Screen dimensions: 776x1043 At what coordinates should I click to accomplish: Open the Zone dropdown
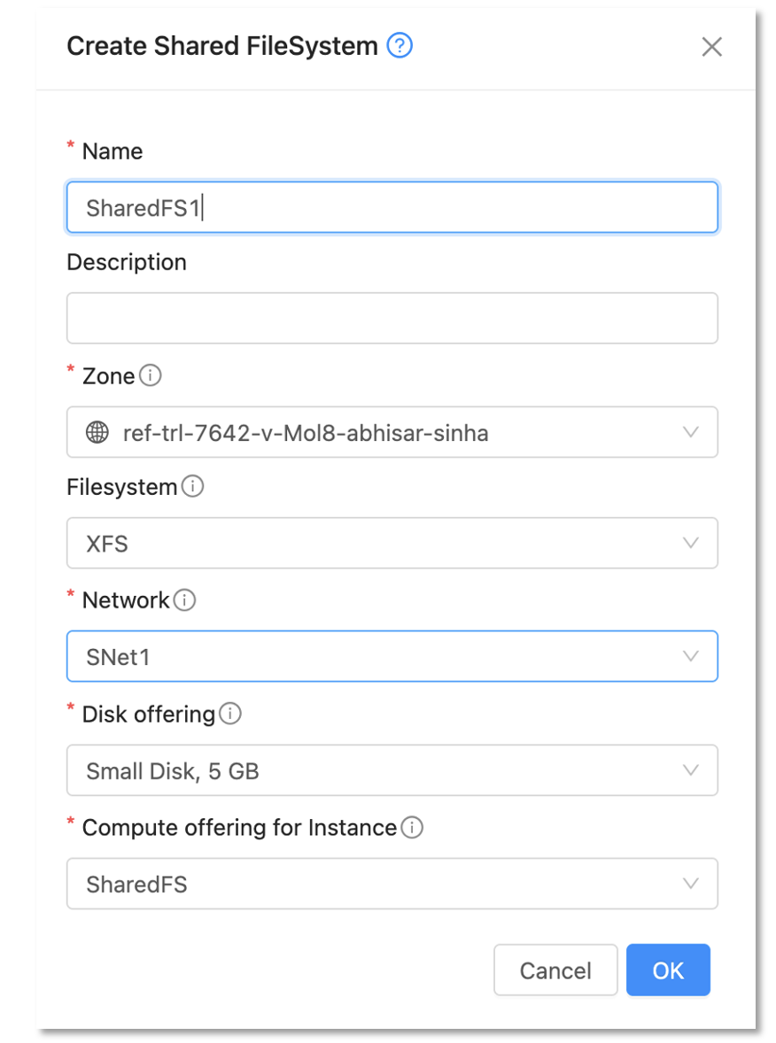pos(392,432)
